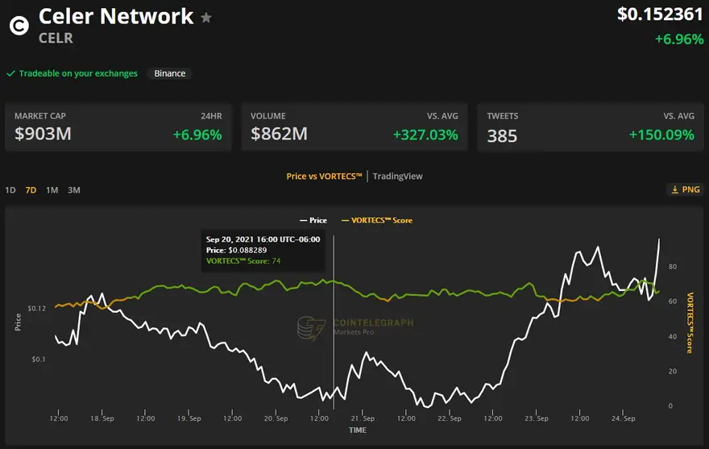Click 'Tradeable on your exchanges' text

(x=78, y=73)
